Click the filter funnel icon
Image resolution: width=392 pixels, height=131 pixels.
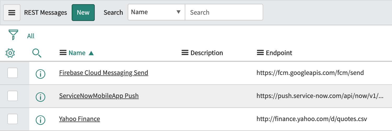click(13, 35)
